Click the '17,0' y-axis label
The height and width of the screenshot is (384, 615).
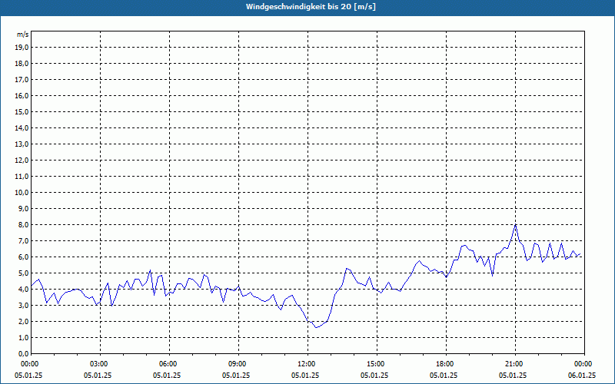click(x=22, y=80)
